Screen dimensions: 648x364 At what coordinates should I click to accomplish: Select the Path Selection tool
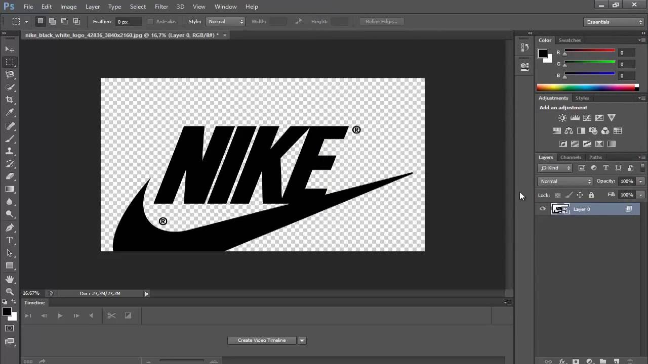10,253
